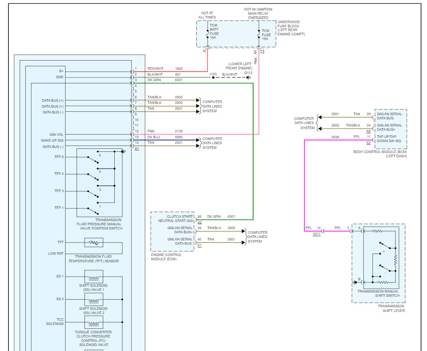Click the 'BODY CONTROL MODULE (BCM)' caption
The height and width of the screenshot is (351, 427).
pos(380,152)
